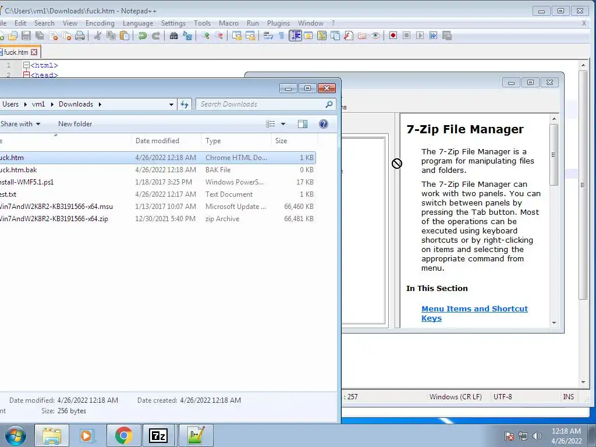596x447 pixels.
Task: Click Notepad++ editor vertical scrollbar thumb
Action: click(x=583, y=185)
